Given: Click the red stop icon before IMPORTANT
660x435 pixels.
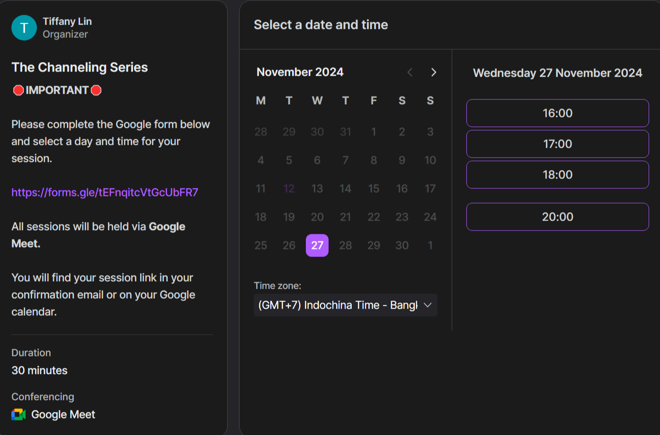Looking at the screenshot, I should pyautogui.click(x=18, y=90).
